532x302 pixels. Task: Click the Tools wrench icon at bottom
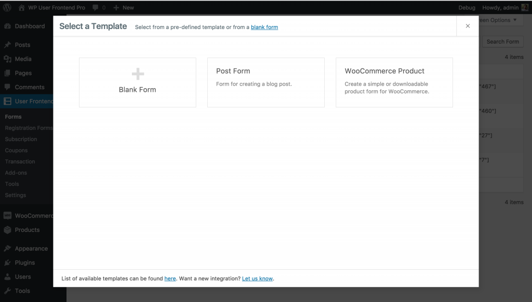click(x=7, y=291)
